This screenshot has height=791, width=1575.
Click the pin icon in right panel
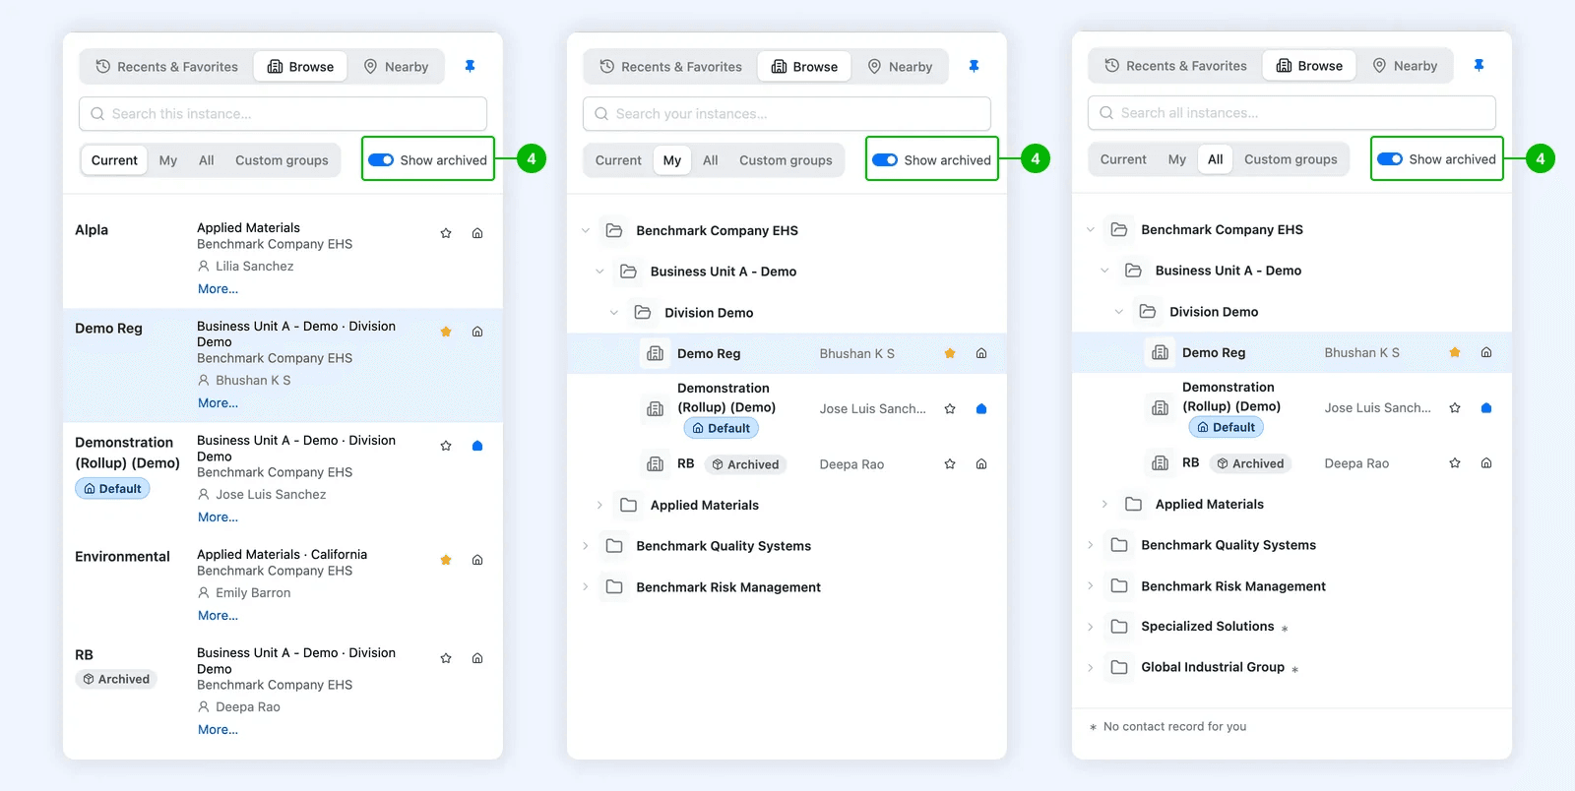[x=1479, y=65]
